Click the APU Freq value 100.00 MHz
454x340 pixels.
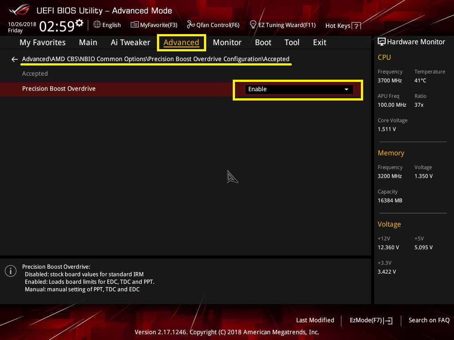392,105
